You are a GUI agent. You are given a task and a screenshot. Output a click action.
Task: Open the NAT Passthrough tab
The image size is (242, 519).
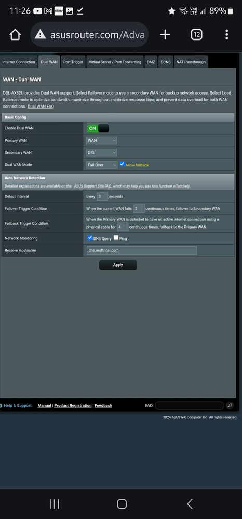pyautogui.click(x=191, y=62)
